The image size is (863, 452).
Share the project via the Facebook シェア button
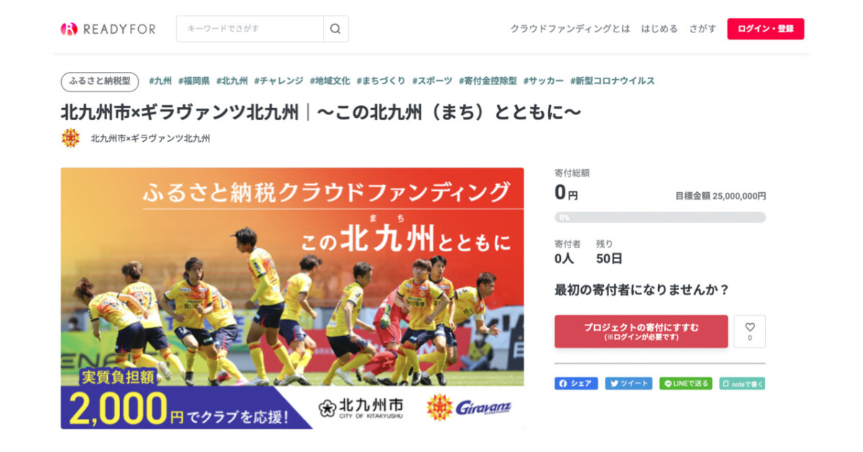[x=576, y=384]
